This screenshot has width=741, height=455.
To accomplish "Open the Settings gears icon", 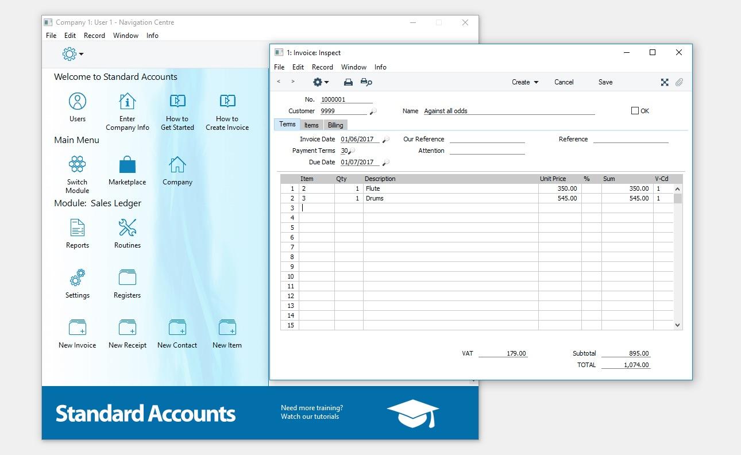I will pos(78,278).
